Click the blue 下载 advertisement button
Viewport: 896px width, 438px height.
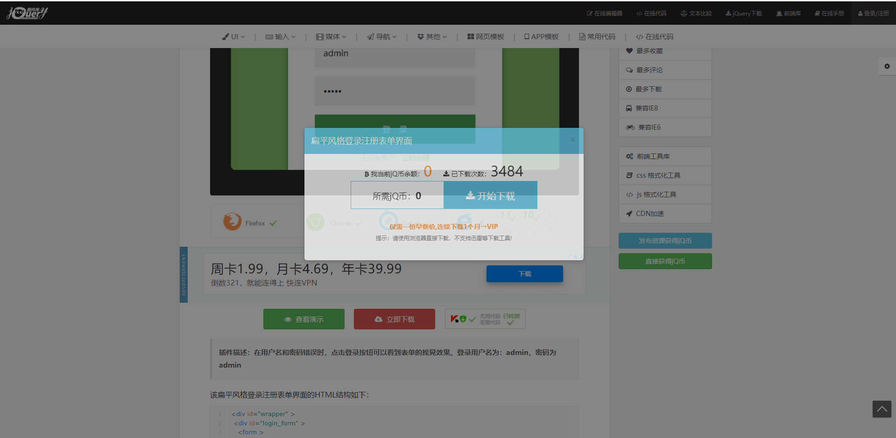[525, 274]
